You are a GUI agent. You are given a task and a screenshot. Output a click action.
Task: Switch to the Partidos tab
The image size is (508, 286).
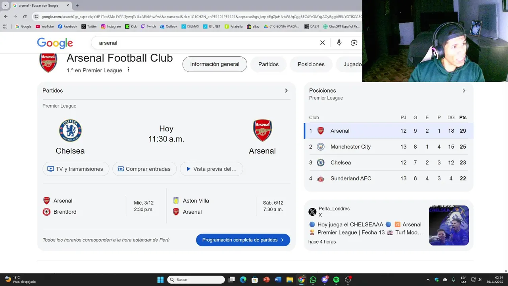point(268,64)
